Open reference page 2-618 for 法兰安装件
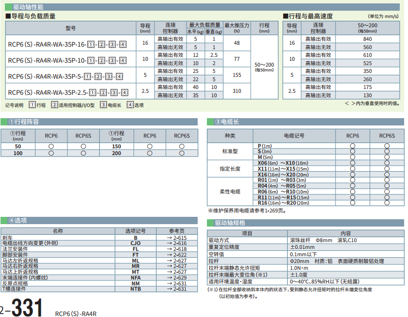The image size is (408, 317). click(x=177, y=249)
